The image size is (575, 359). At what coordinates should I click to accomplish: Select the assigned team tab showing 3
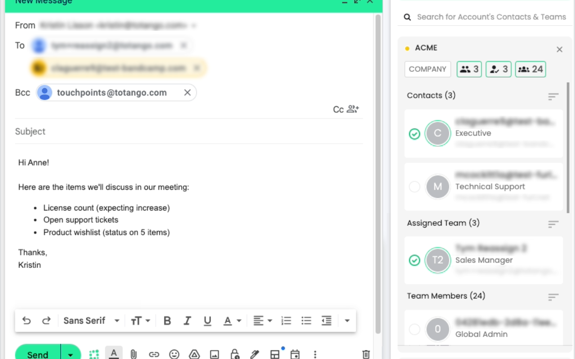[x=499, y=69]
